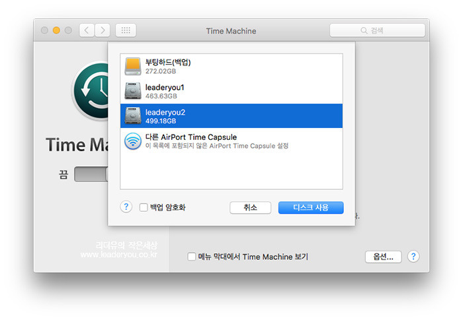Check 메뉴 막대에서 Time Machine 보기 checkbox
463x320 pixels.
tap(191, 257)
